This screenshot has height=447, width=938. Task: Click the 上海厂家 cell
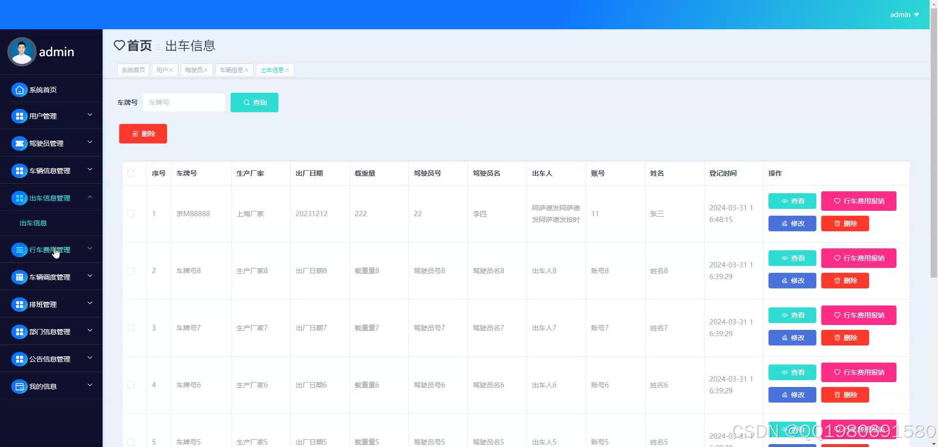coord(250,214)
